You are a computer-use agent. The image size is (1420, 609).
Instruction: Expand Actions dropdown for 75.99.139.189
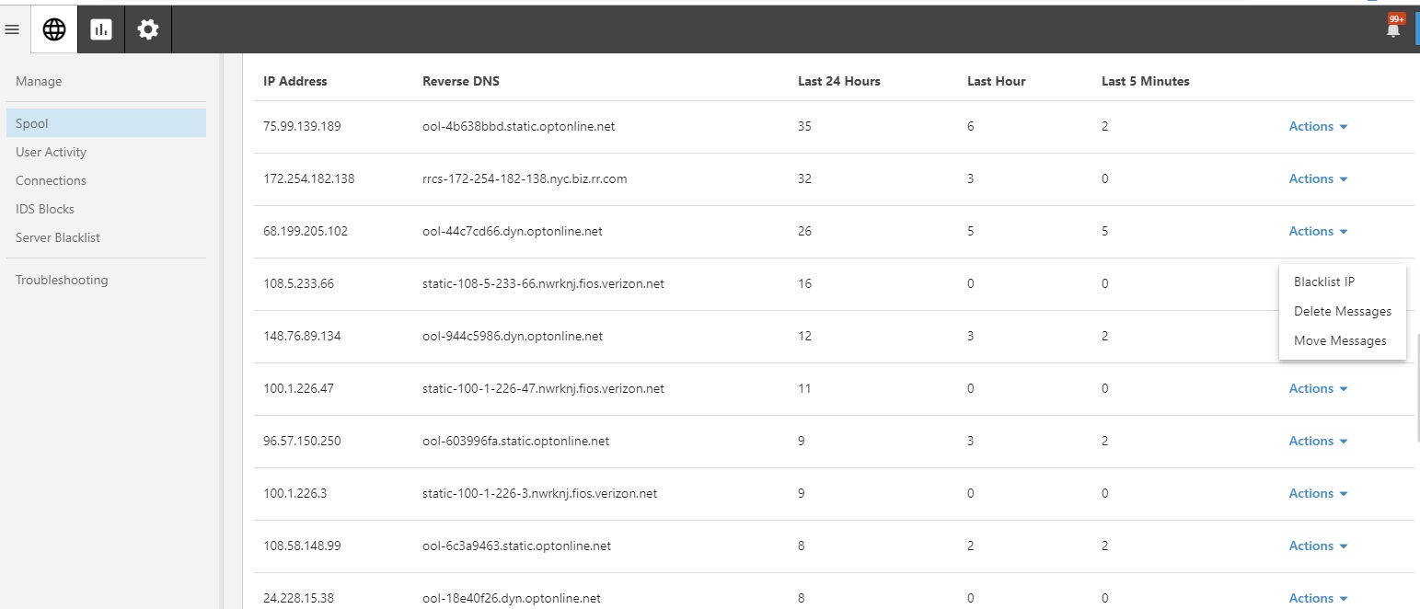pos(1318,127)
